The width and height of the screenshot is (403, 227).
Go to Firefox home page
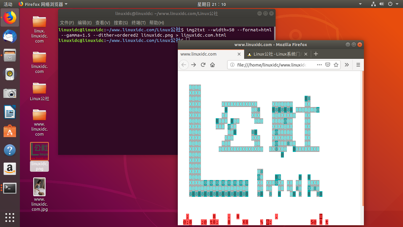(212, 65)
